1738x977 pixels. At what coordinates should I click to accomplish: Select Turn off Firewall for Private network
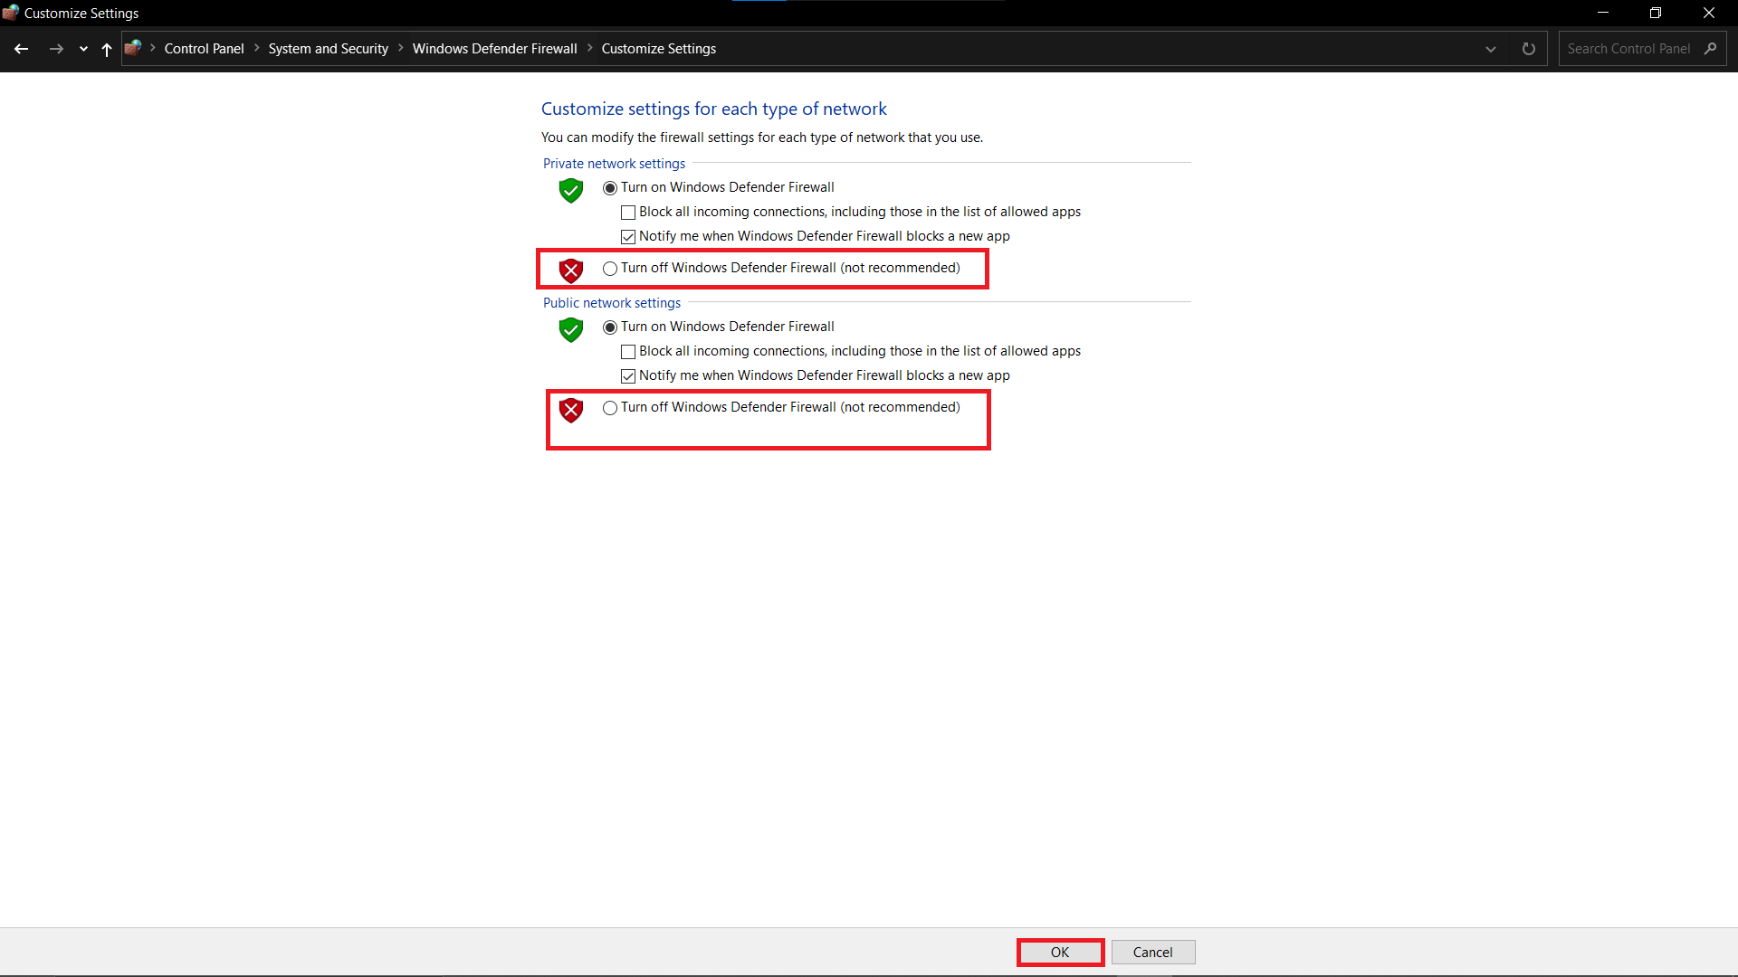[610, 269]
